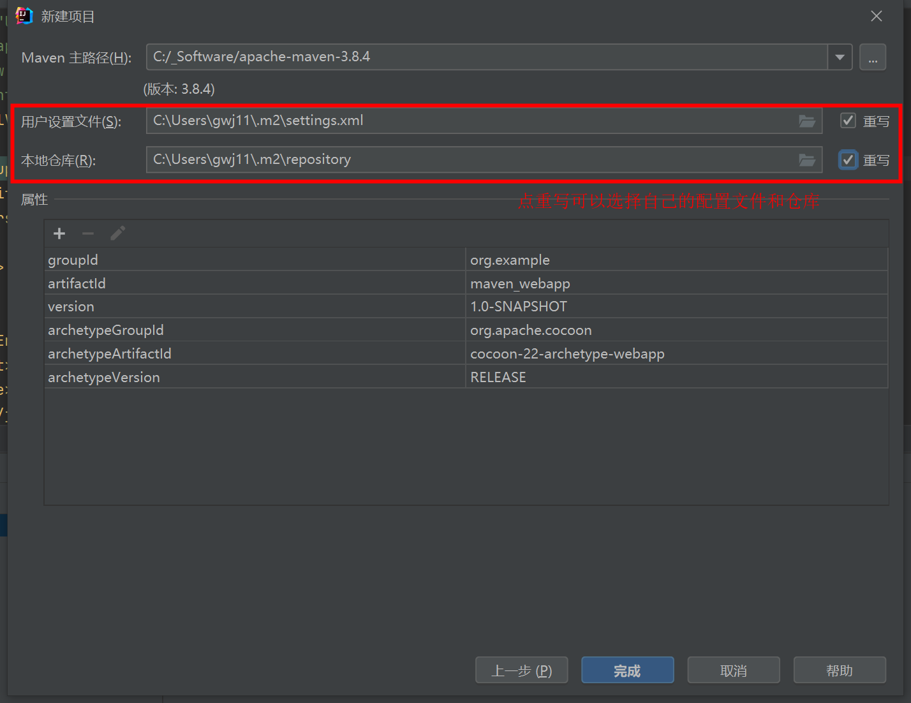This screenshot has width=911, height=703.
Task: Click the 1.0-SNAPSHOT value cell
Action: [677, 307]
